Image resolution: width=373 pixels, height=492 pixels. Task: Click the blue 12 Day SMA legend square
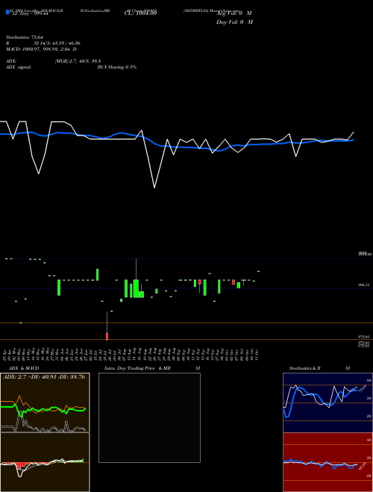pos(8,12)
